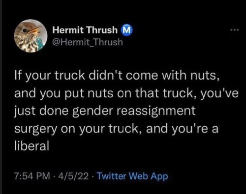Click the 7:54 PM timestamp
Viewport: 246px width, 194px height.
[32, 176]
